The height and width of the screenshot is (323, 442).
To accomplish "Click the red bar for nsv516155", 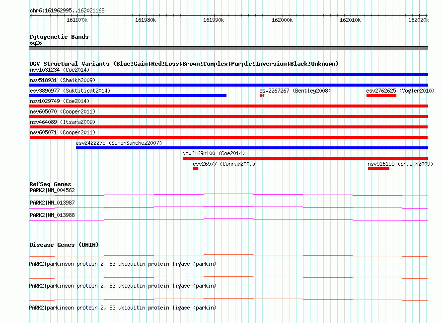I will coord(378,169).
